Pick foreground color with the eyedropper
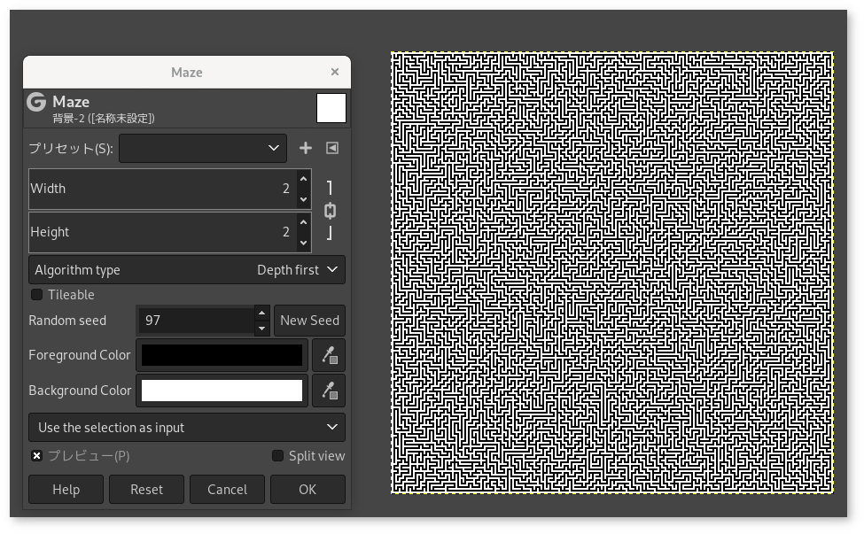This screenshot has height=534, width=864. (x=329, y=355)
